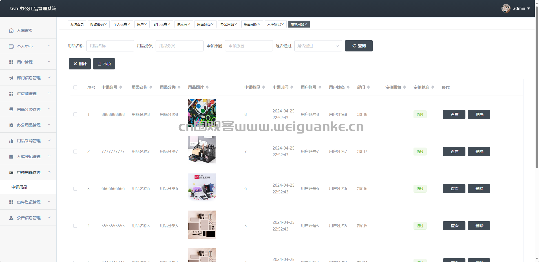Open the admin user dropdown arrow
Screen dimensions: 539x262
point(529,8)
